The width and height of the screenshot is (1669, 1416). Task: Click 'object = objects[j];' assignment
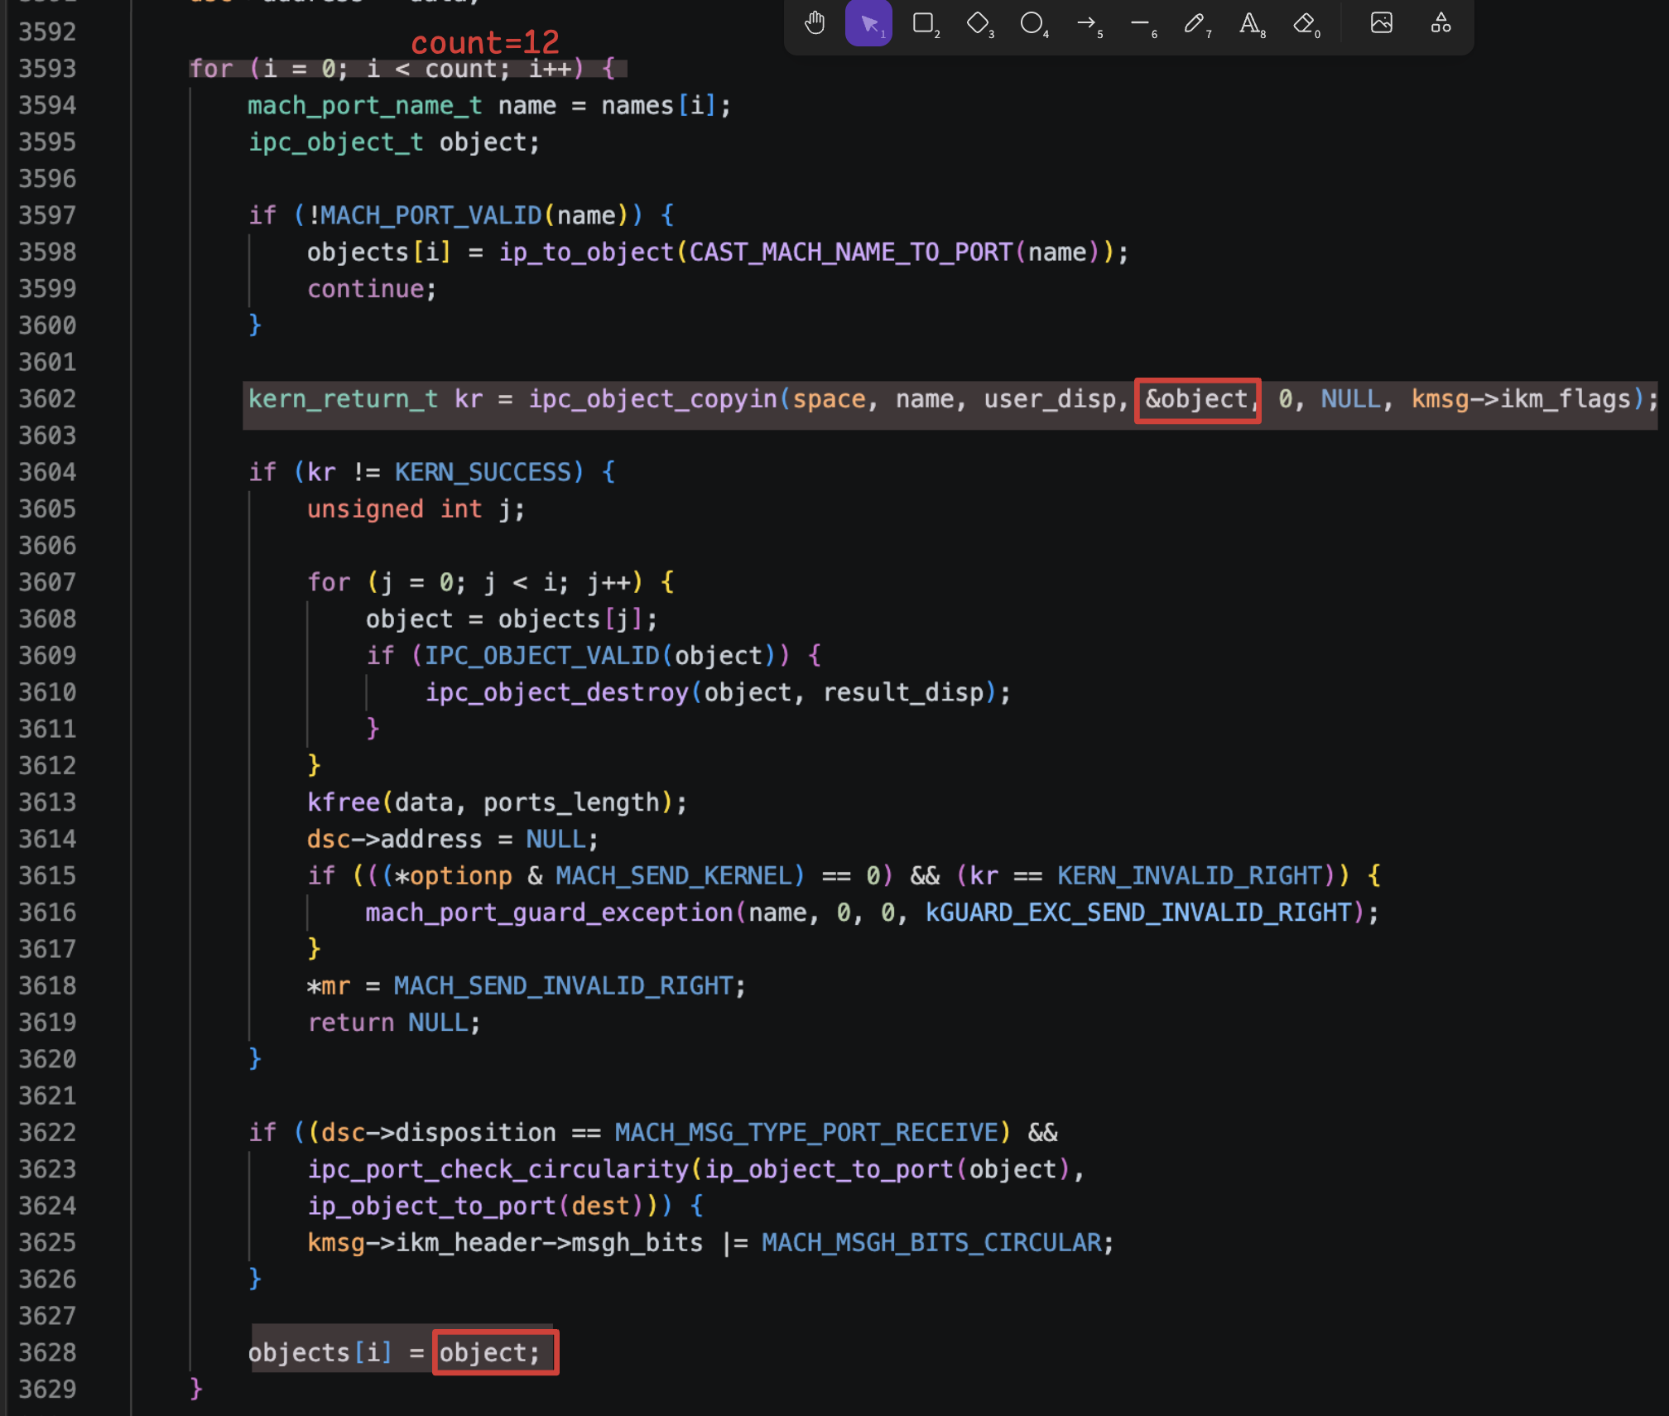[x=512, y=619]
